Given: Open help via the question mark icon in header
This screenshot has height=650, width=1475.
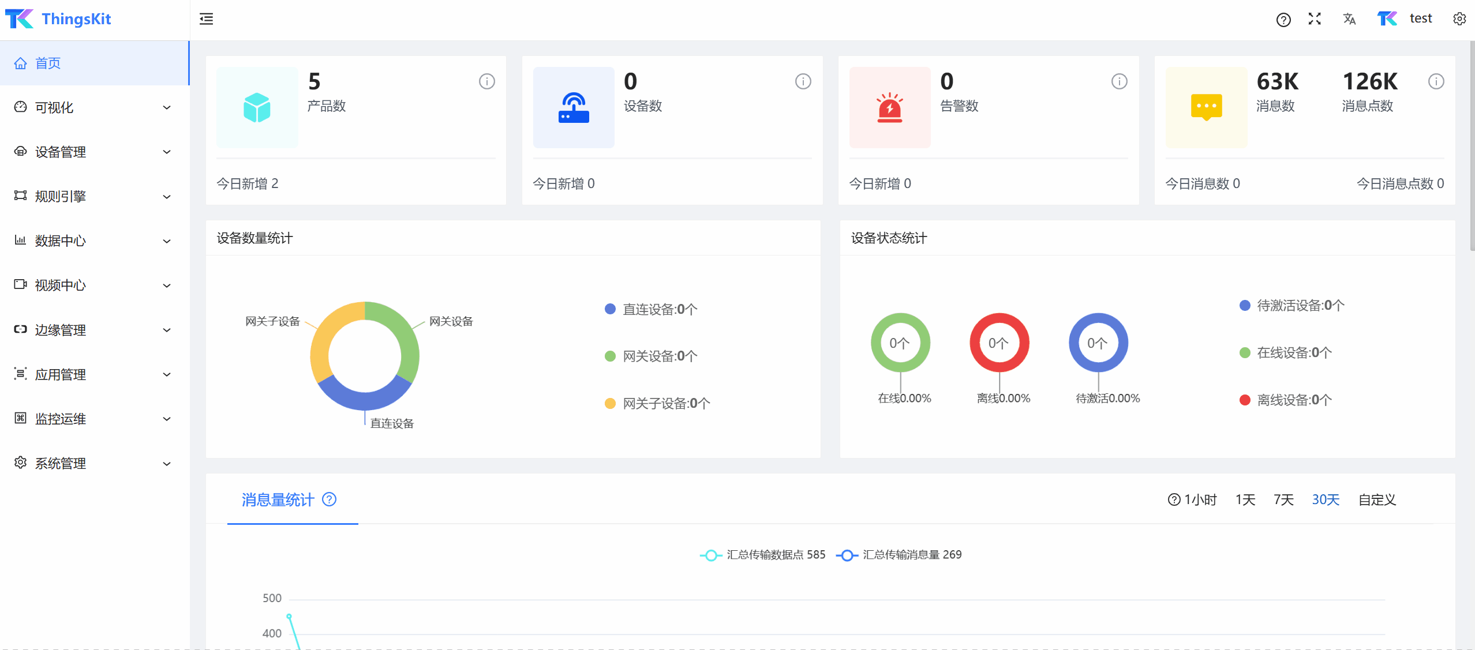Looking at the screenshot, I should 1283,20.
